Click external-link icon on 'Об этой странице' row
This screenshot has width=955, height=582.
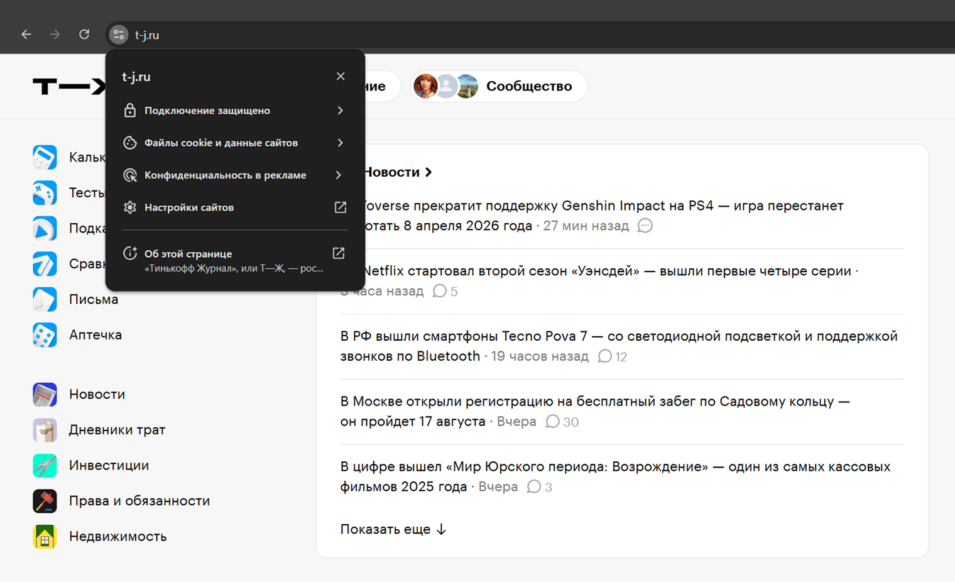pos(339,253)
